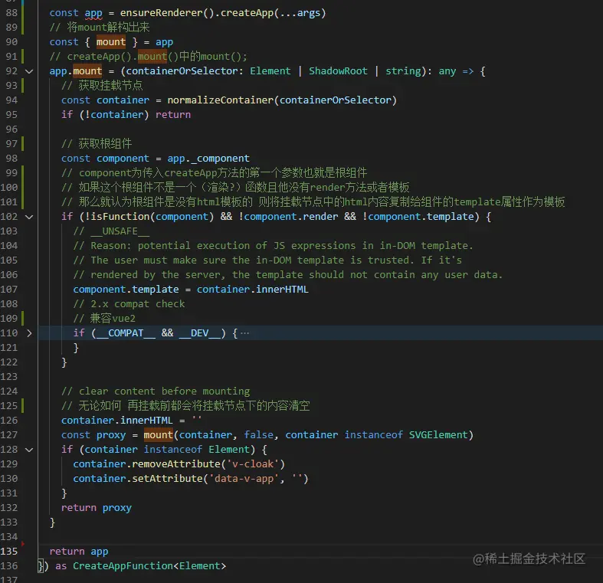Click 'return' keyword on line 95

coord(173,115)
